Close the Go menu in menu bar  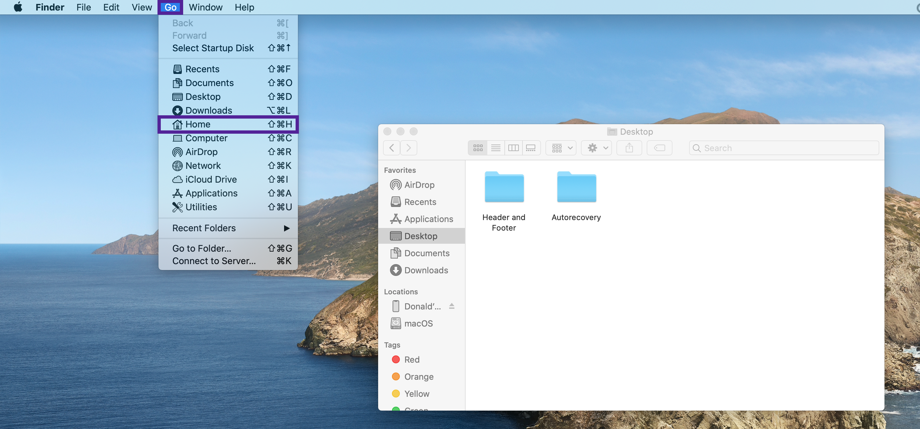[x=170, y=7]
